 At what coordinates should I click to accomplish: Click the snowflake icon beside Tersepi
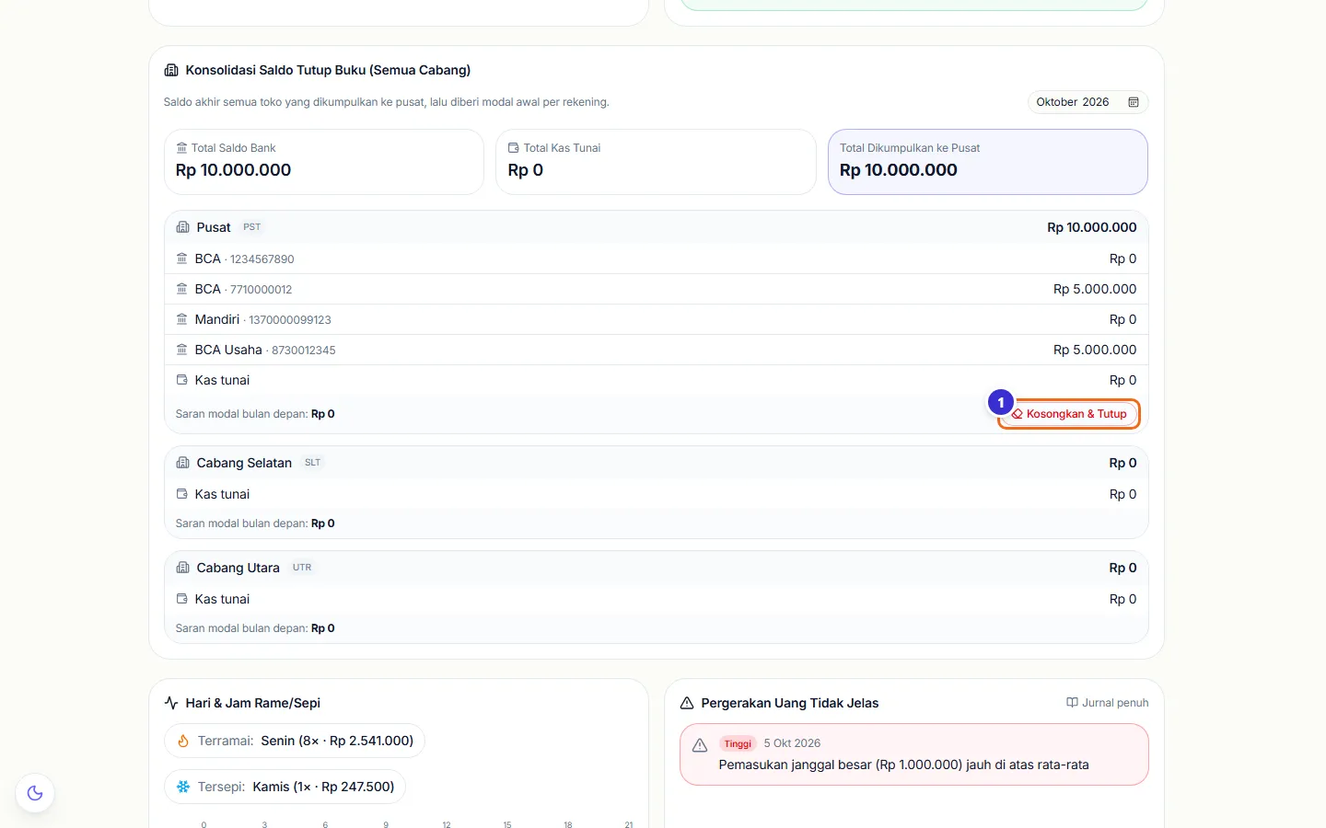point(183,787)
